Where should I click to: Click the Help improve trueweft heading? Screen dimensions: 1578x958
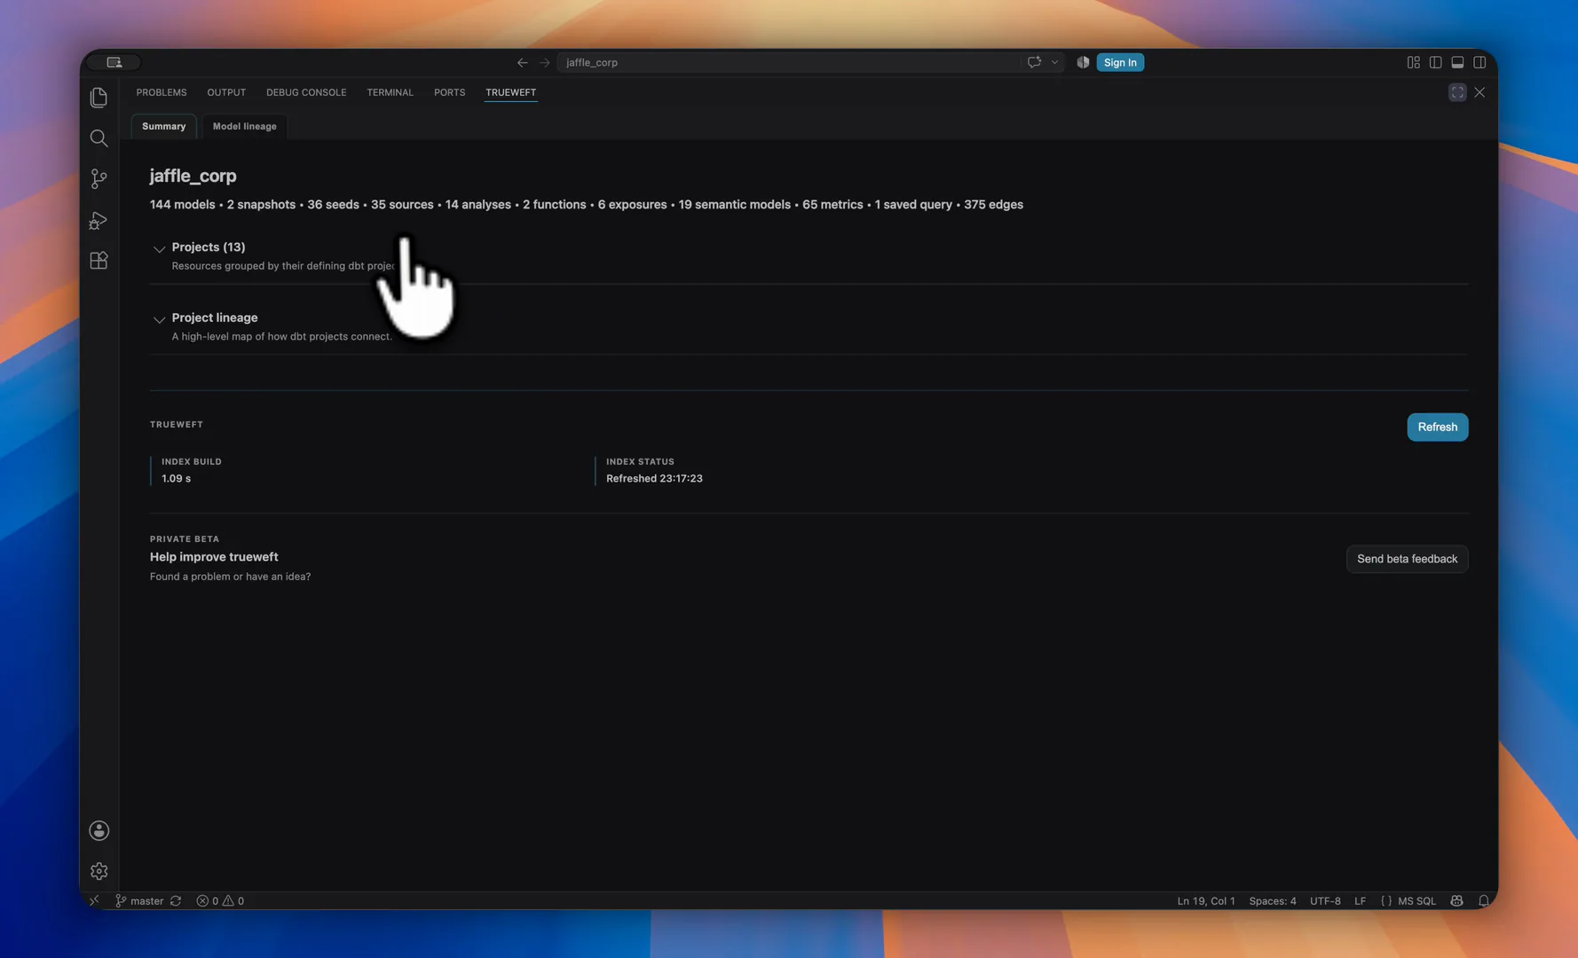click(214, 557)
